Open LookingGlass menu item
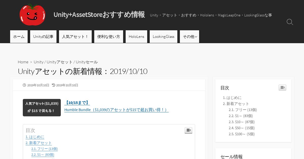 (163, 37)
